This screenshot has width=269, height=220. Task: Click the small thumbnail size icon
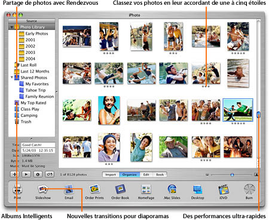point(207,175)
